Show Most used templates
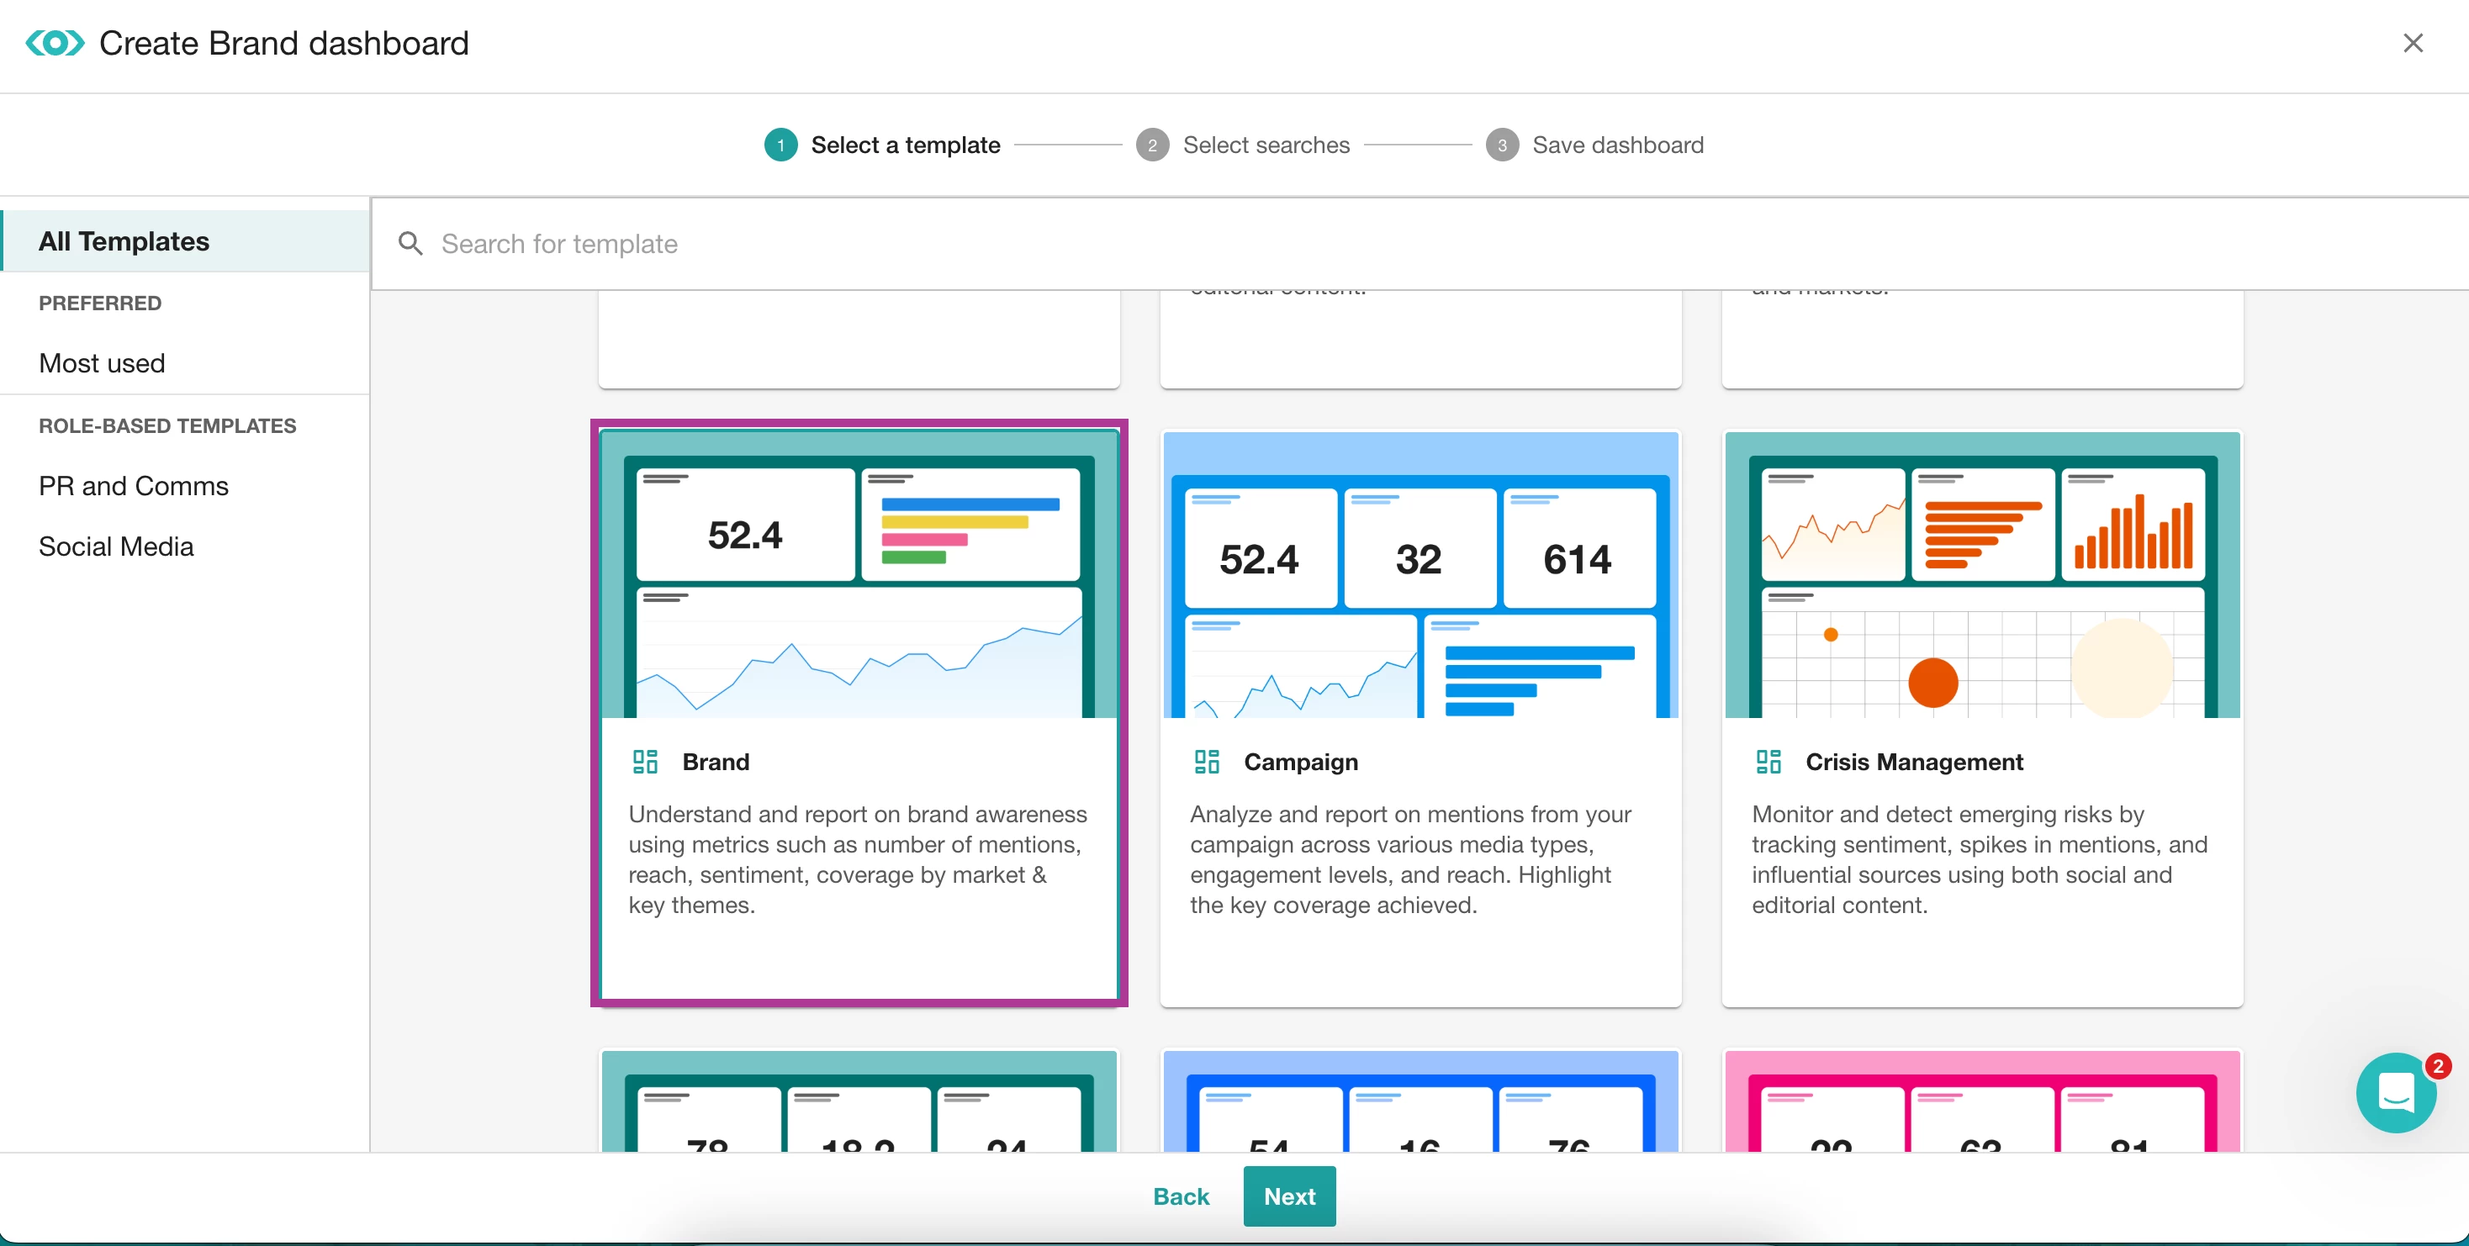The image size is (2469, 1246). (x=103, y=363)
